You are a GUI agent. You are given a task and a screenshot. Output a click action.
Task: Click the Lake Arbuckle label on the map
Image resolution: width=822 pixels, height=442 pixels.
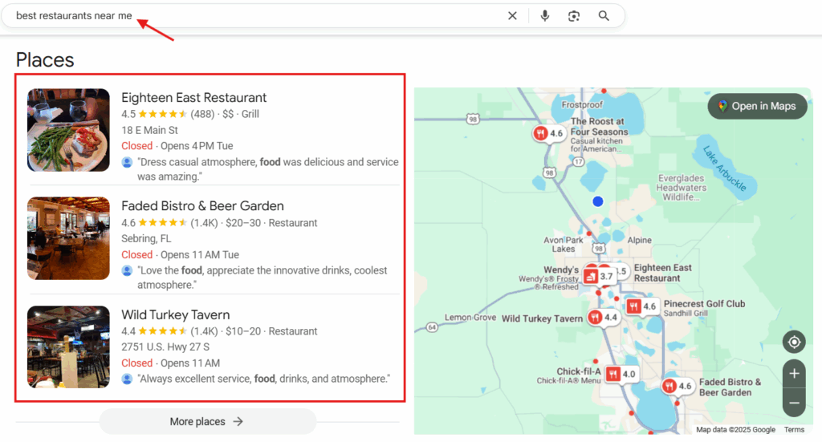pos(725,168)
